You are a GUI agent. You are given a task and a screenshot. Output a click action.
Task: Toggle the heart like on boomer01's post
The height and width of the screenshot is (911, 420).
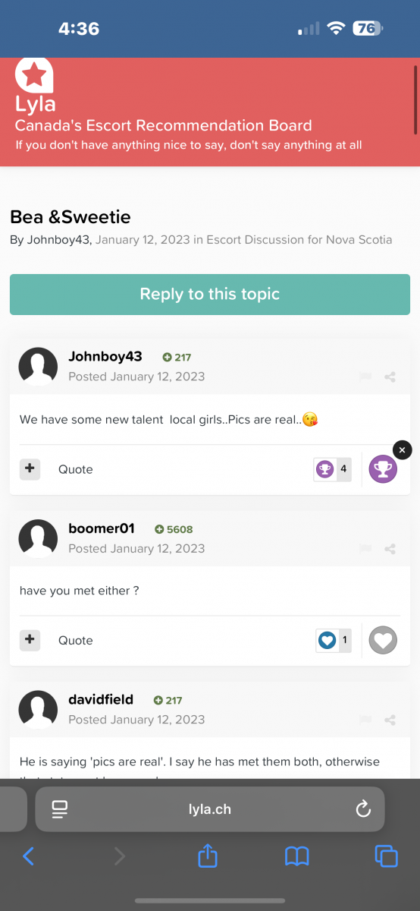pyautogui.click(x=383, y=640)
